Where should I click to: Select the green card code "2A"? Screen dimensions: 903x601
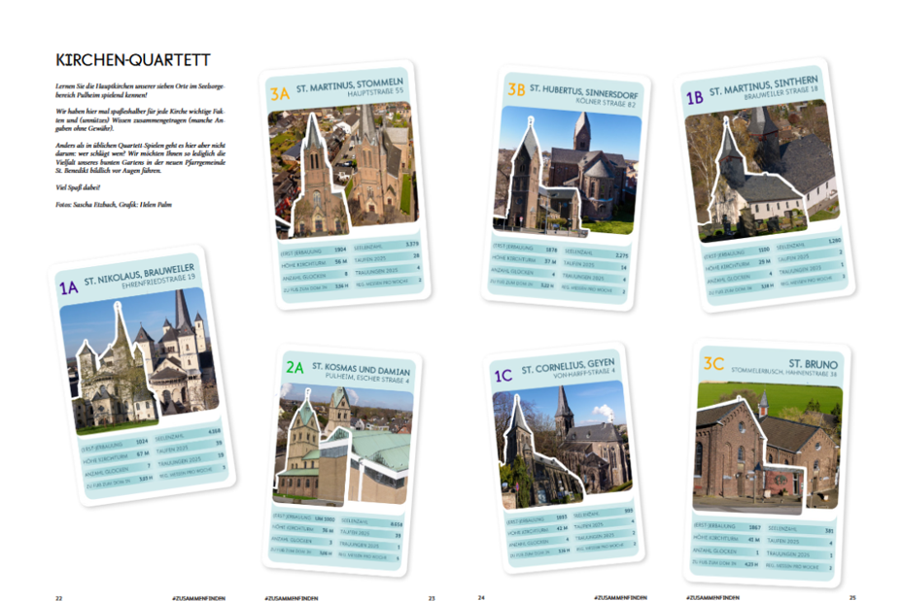point(295,367)
